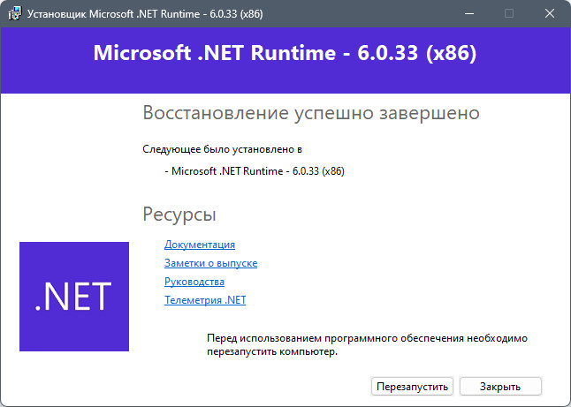The width and height of the screenshot is (571, 407).
Task: Click the text Следующее было установлено в
Action: tap(222, 149)
